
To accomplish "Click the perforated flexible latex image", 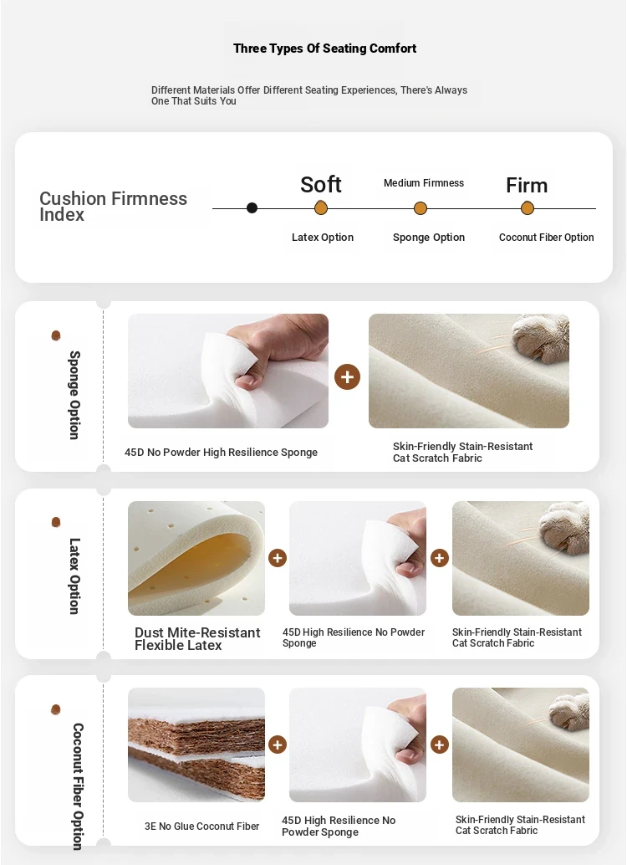I will click(196, 558).
